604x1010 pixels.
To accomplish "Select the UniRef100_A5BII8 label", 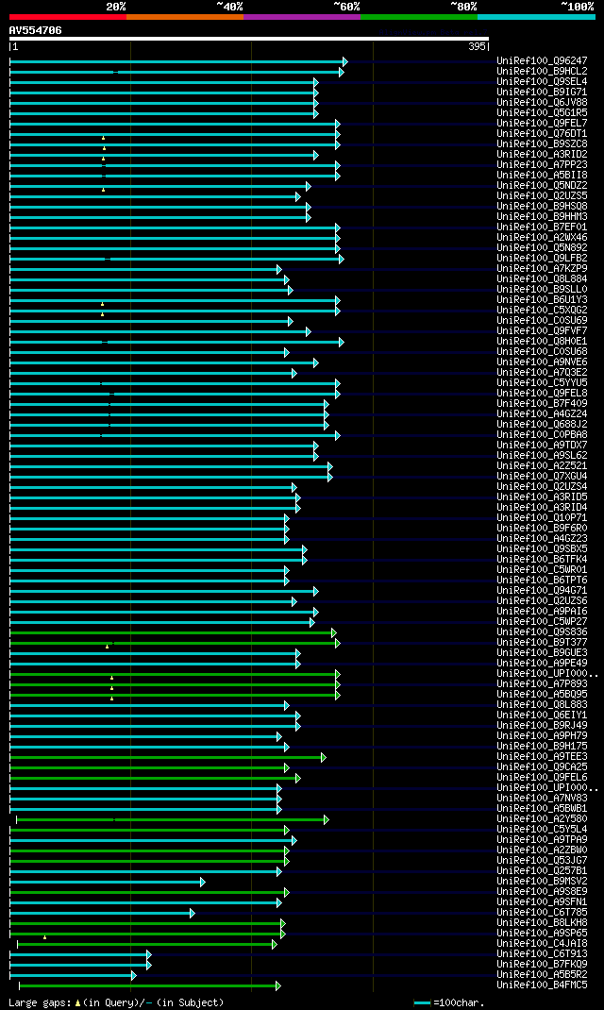I will click(x=542, y=176).
